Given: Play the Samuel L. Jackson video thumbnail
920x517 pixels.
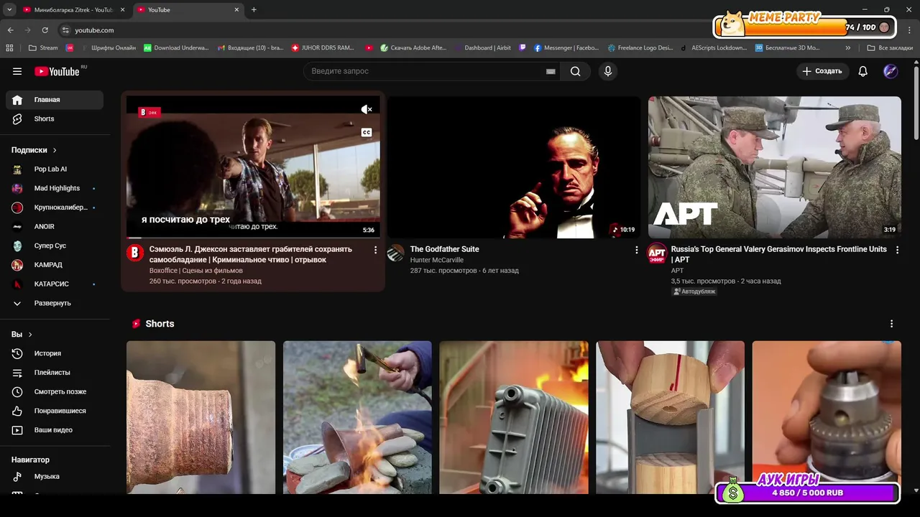Looking at the screenshot, I should (x=253, y=167).
